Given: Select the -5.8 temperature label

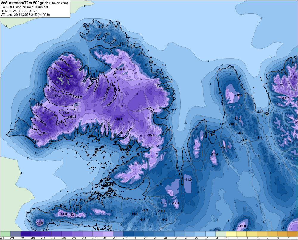Looking at the screenshot, I should [x=151, y=62].
